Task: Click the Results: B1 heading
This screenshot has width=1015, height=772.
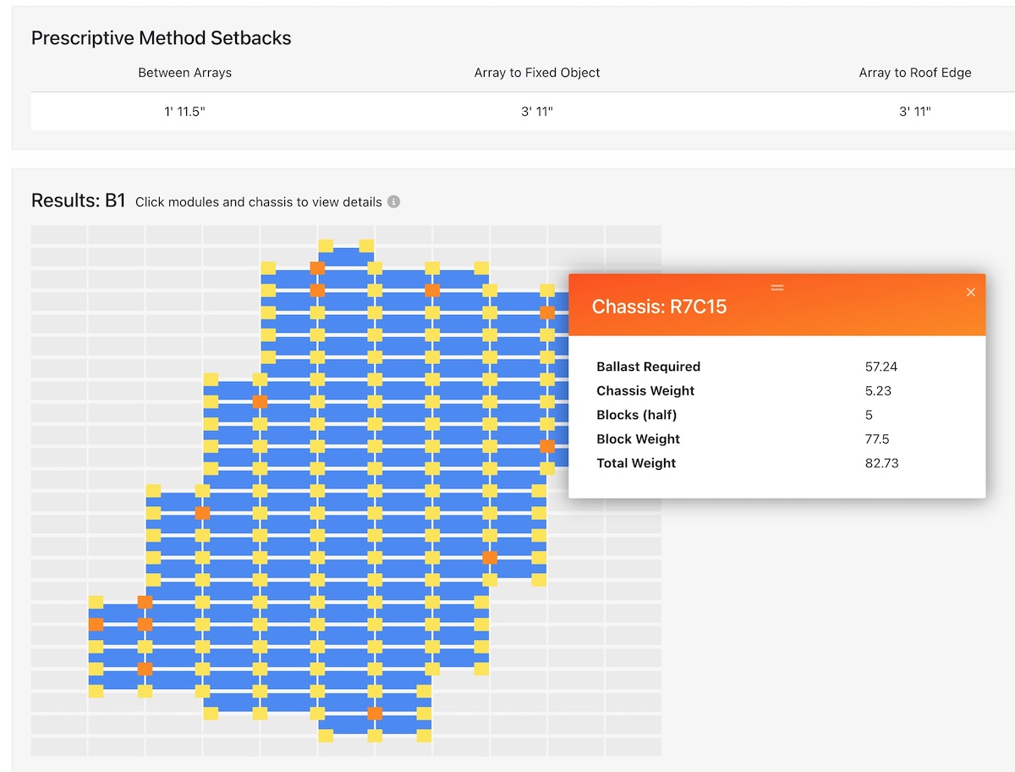Action: tap(78, 201)
